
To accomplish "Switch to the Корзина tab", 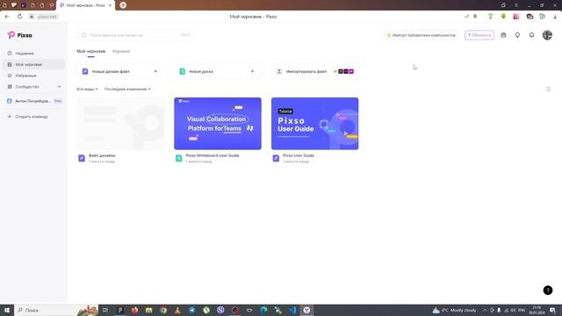I will coord(121,51).
